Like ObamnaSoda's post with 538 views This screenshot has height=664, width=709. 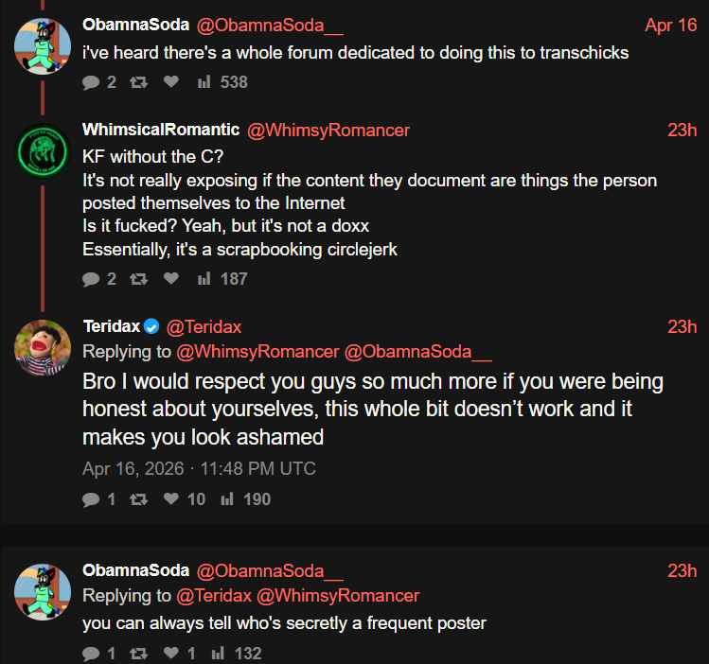click(170, 82)
